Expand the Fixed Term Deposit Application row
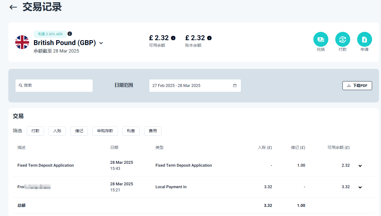 (360, 166)
